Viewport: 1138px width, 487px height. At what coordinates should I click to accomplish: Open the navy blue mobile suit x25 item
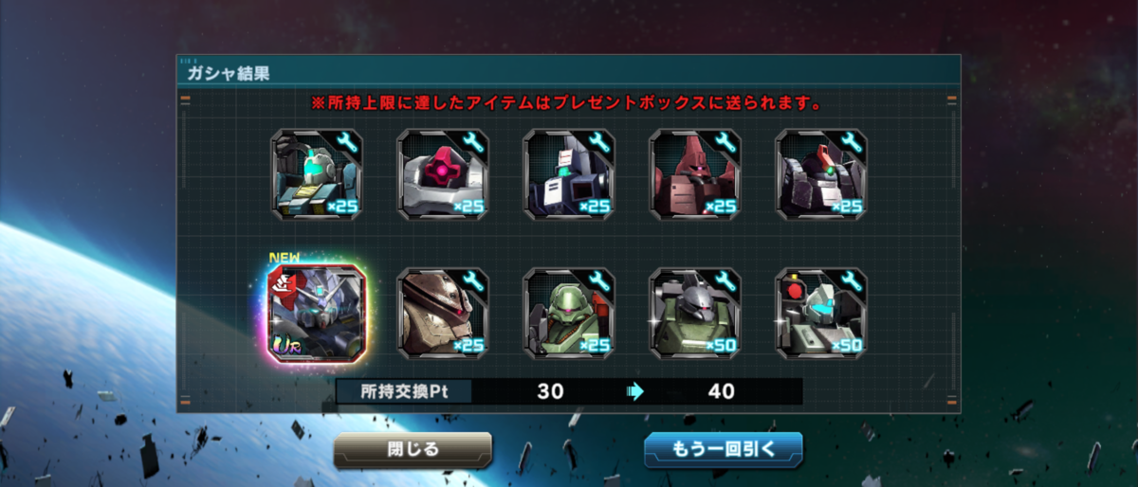569,175
